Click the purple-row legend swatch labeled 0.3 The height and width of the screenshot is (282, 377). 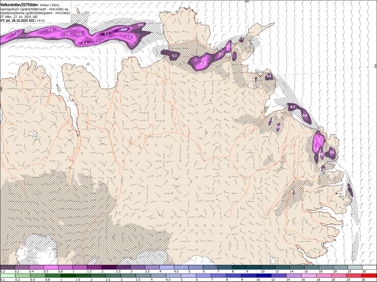(x=22, y=267)
